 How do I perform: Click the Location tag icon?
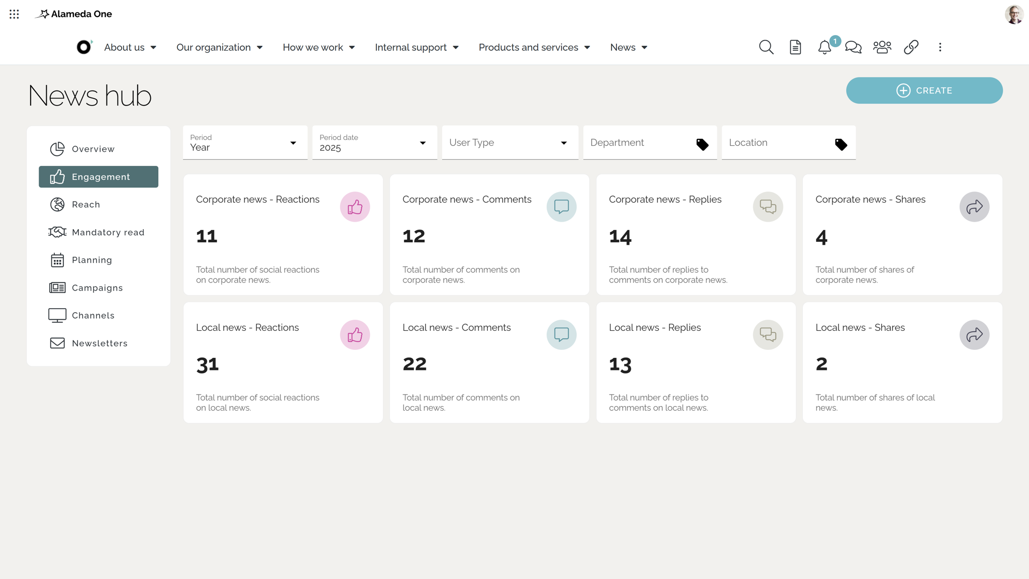(x=841, y=145)
